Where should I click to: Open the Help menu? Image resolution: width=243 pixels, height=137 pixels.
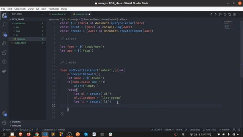coord(64,9)
